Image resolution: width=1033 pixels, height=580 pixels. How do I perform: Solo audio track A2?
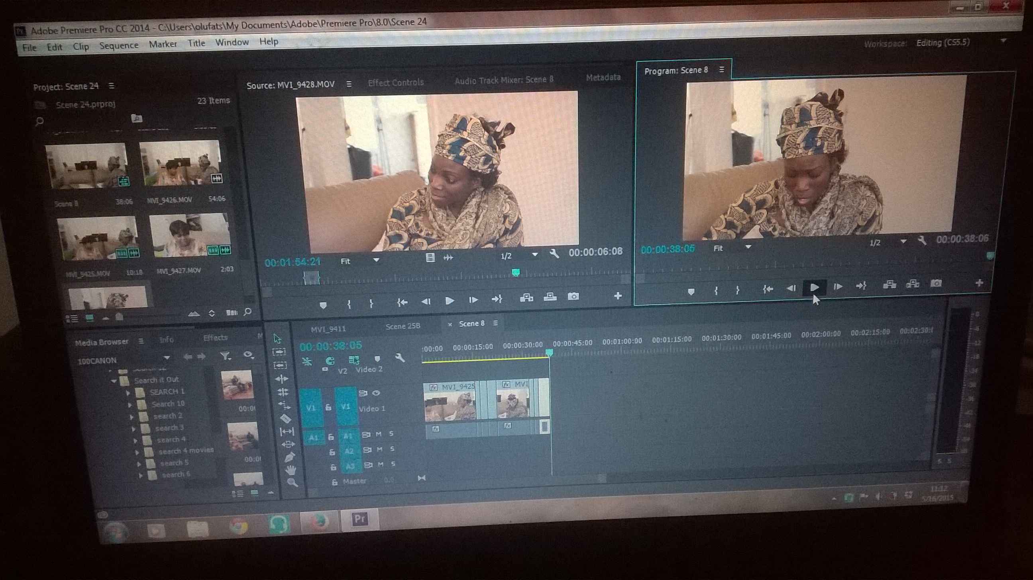[392, 449]
